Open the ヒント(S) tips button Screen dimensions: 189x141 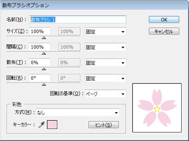coord(104,125)
